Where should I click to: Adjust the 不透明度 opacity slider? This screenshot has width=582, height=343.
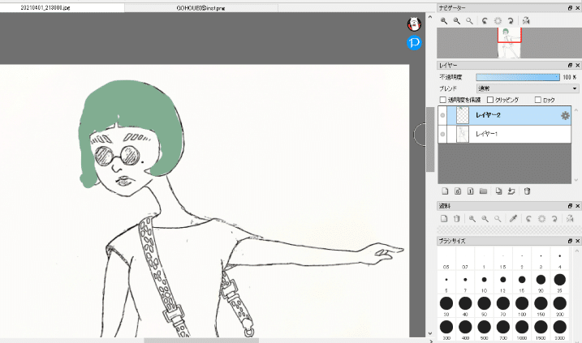coord(518,77)
